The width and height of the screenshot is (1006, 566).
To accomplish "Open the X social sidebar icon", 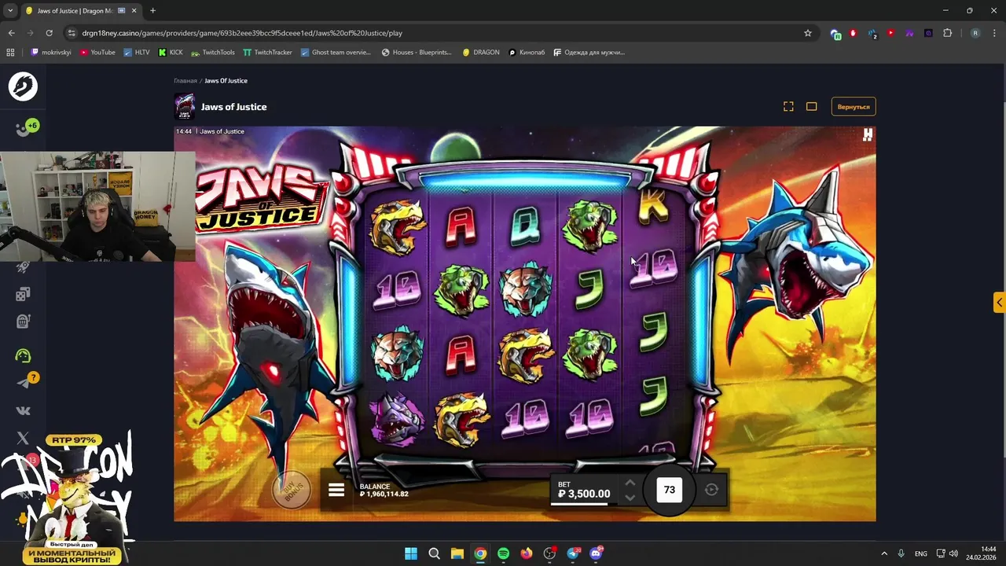I will (23, 438).
